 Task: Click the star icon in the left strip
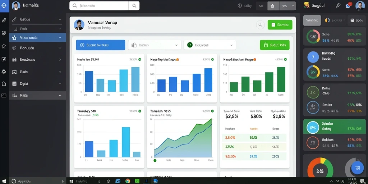point(4,46)
